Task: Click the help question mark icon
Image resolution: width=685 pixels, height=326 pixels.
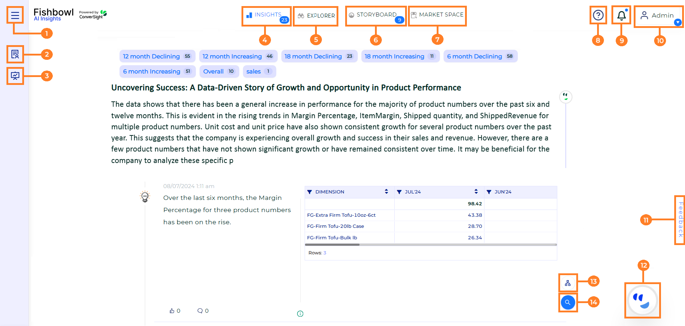Action: coord(598,15)
